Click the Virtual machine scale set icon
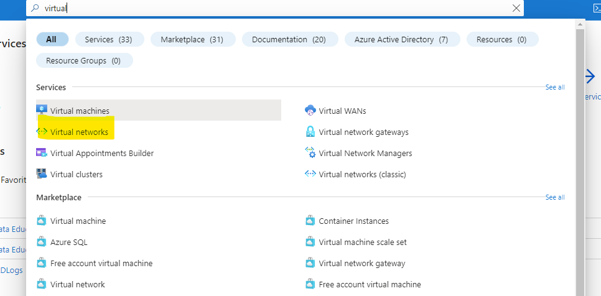This screenshot has height=296, width=601. [x=310, y=242]
